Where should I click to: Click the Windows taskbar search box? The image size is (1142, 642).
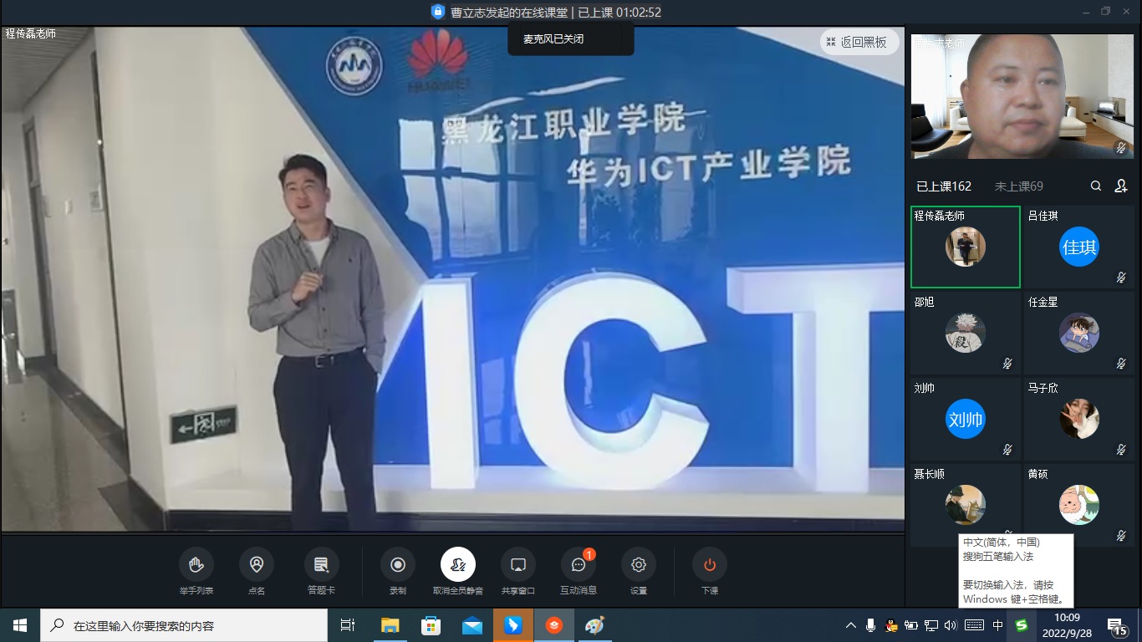(x=184, y=625)
